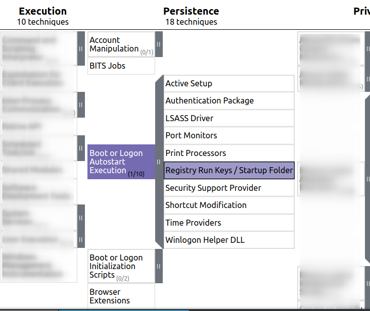Choose the Active Setup sub-technique
Screen dimensions: 370x311
tap(228, 84)
